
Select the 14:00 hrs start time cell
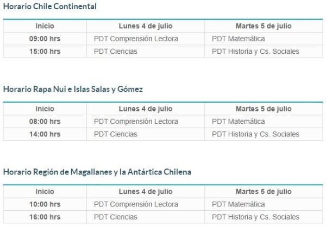(x=45, y=134)
